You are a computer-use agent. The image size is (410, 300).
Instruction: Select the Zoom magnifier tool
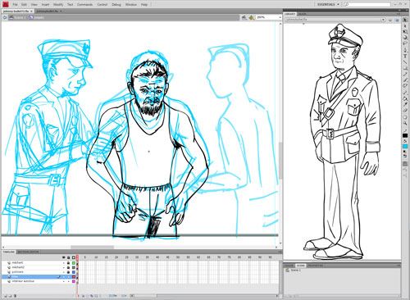coord(405,123)
